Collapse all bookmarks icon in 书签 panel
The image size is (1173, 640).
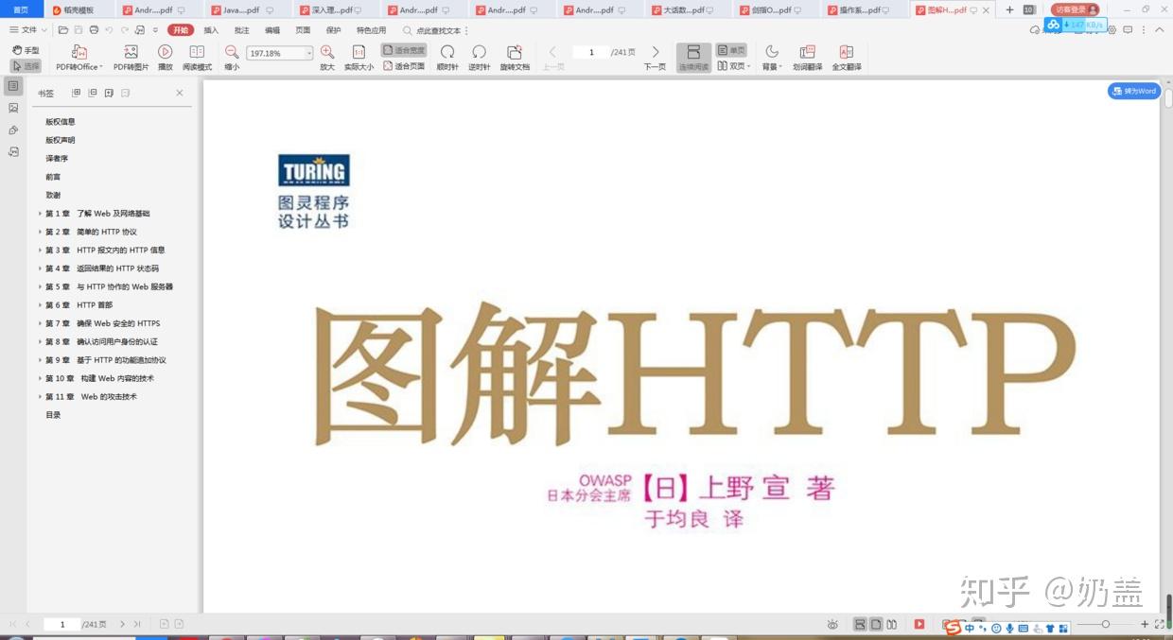93,93
